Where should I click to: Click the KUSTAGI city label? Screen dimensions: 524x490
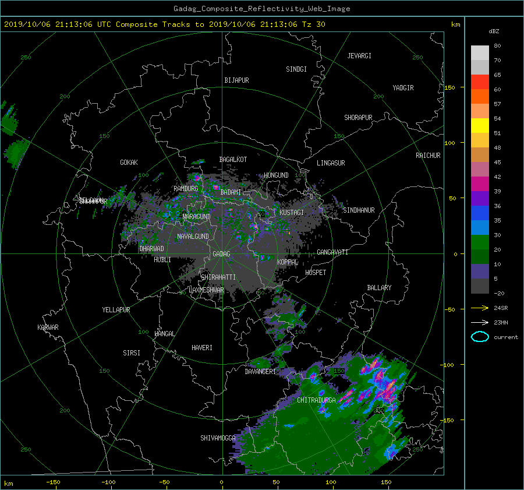[292, 213]
